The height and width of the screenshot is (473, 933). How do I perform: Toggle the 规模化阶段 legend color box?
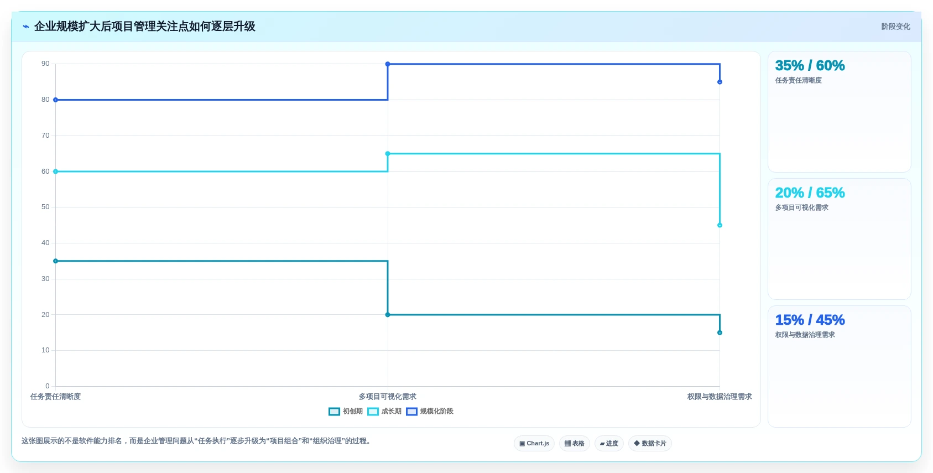coord(411,412)
